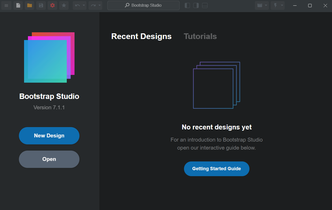
Task: Open the hamburger main menu
Action: coord(6,5)
